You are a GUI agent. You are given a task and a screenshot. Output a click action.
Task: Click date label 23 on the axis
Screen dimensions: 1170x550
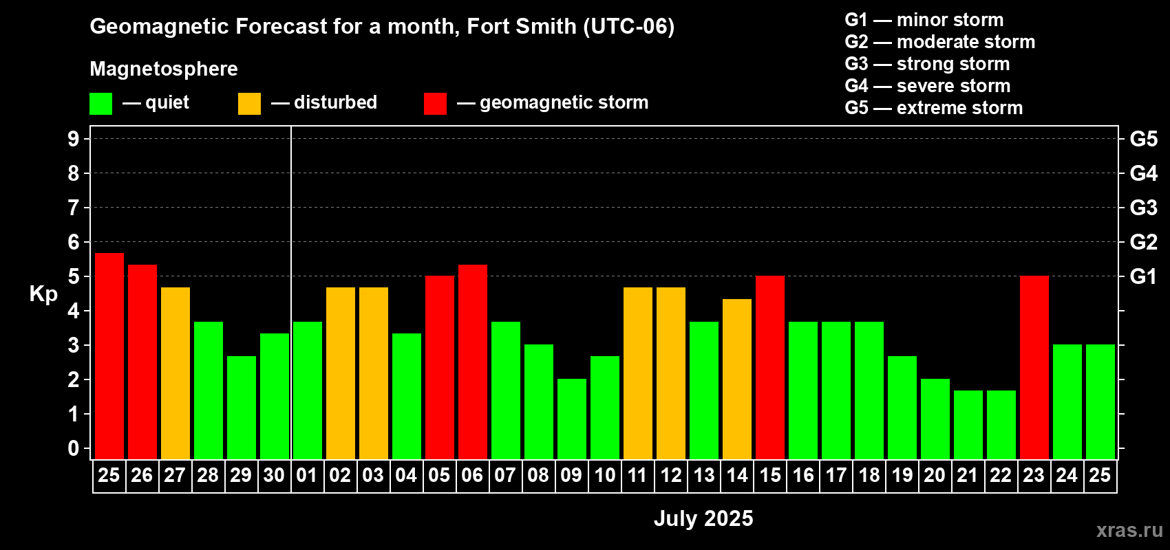point(1034,476)
